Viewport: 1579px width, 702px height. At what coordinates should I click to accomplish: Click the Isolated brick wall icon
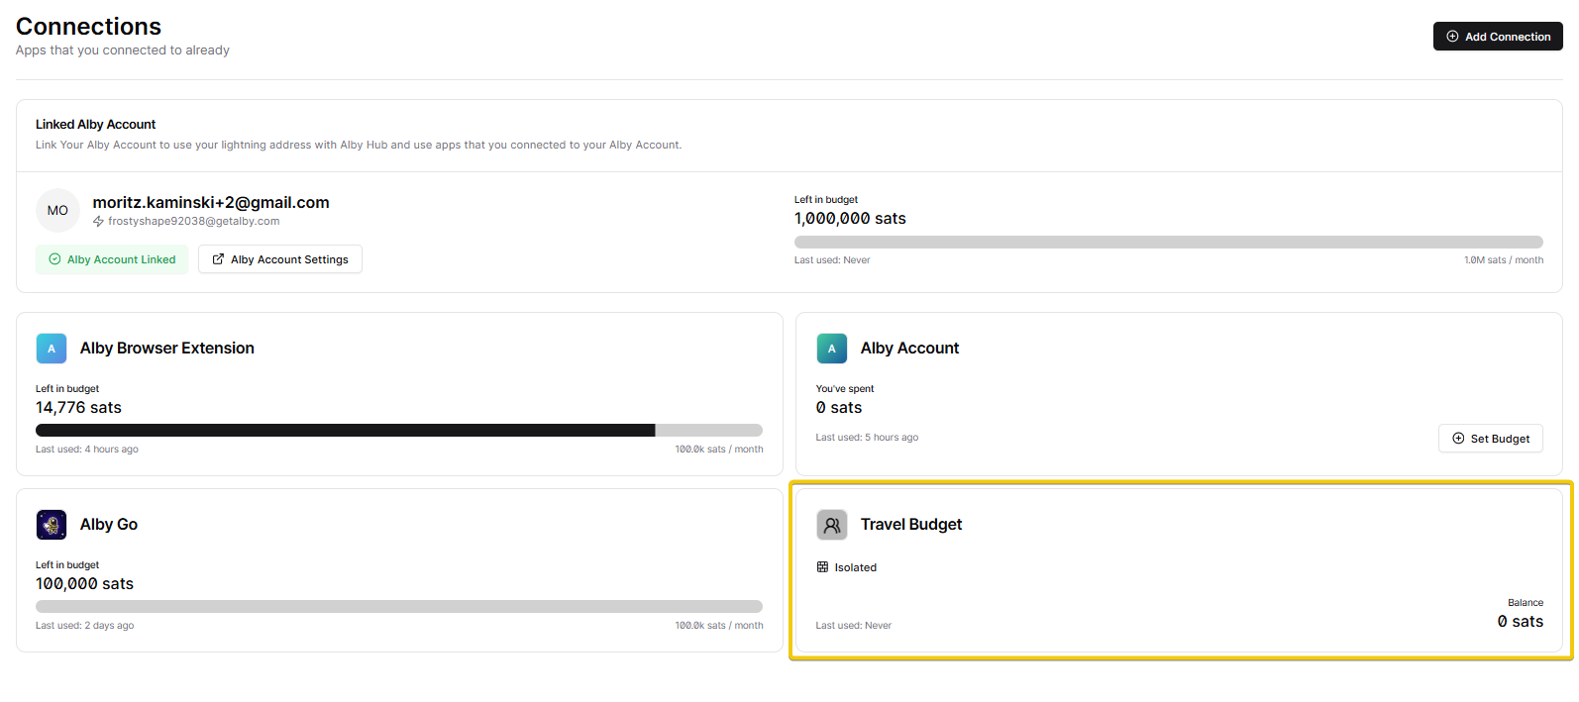pos(822,567)
